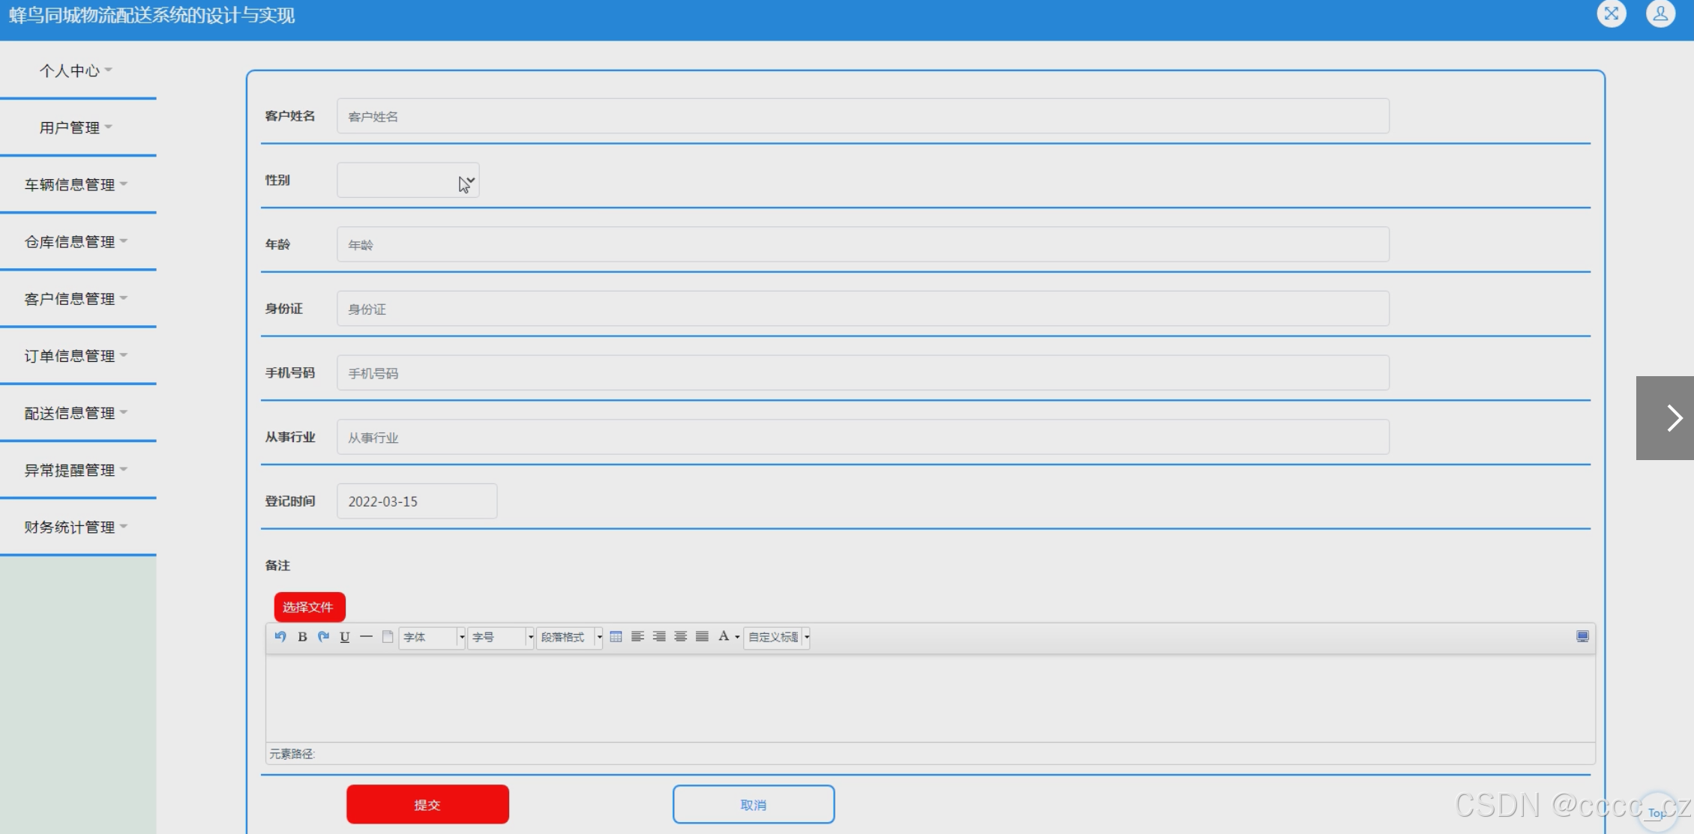Image resolution: width=1694 pixels, height=834 pixels.
Task: Insert horizontal line via editor toolbar
Action: click(366, 636)
